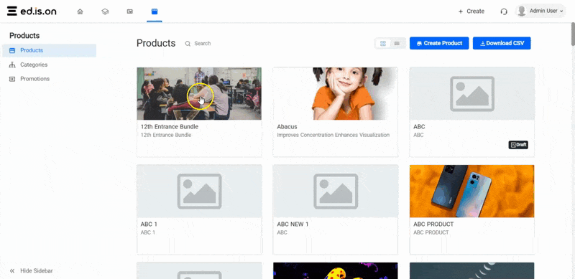Click the search magnifier icon
The width and height of the screenshot is (575, 279).
pos(188,44)
